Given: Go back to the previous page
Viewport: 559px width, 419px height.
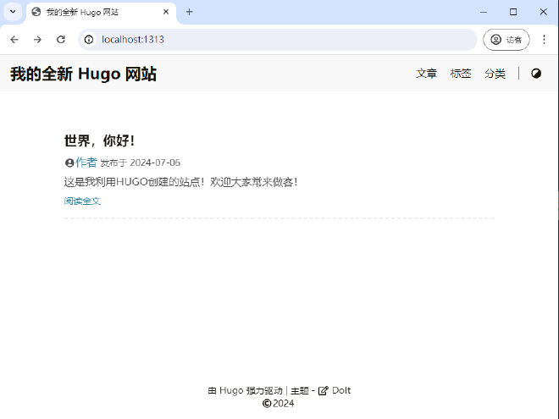Looking at the screenshot, I should pos(14,40).
